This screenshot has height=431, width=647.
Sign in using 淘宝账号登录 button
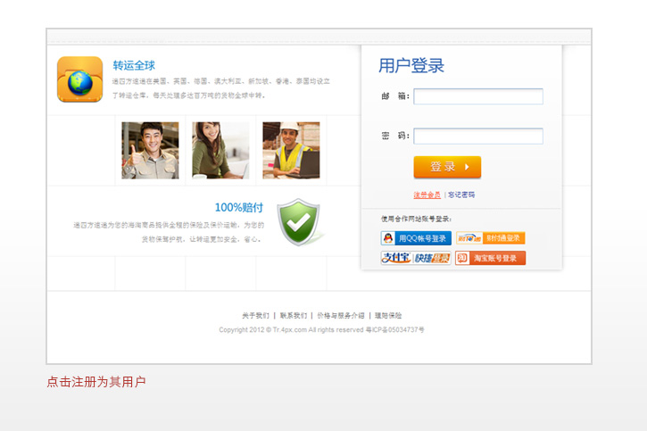(490, 258)
